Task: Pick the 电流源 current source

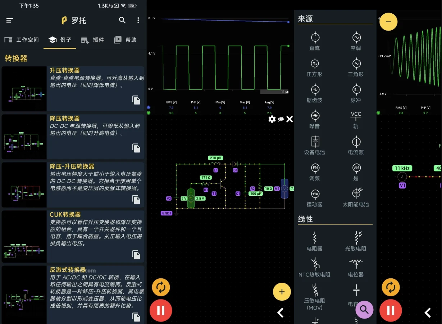Action: 356,145
